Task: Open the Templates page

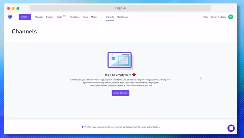Action: coord(75,17)
